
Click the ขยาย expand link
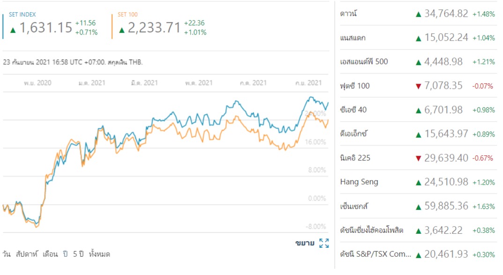(304, 243)
